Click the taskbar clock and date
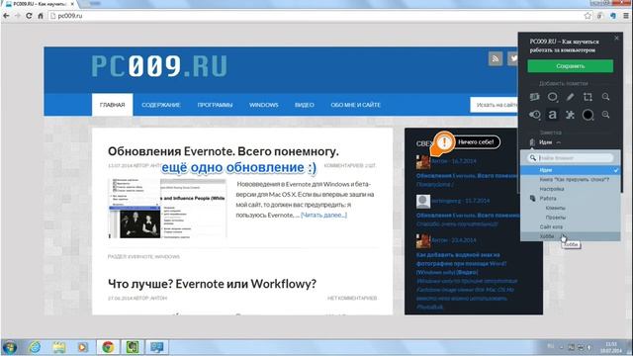The height and width of the screenshot is (356, 633). [x=612, y=347]
